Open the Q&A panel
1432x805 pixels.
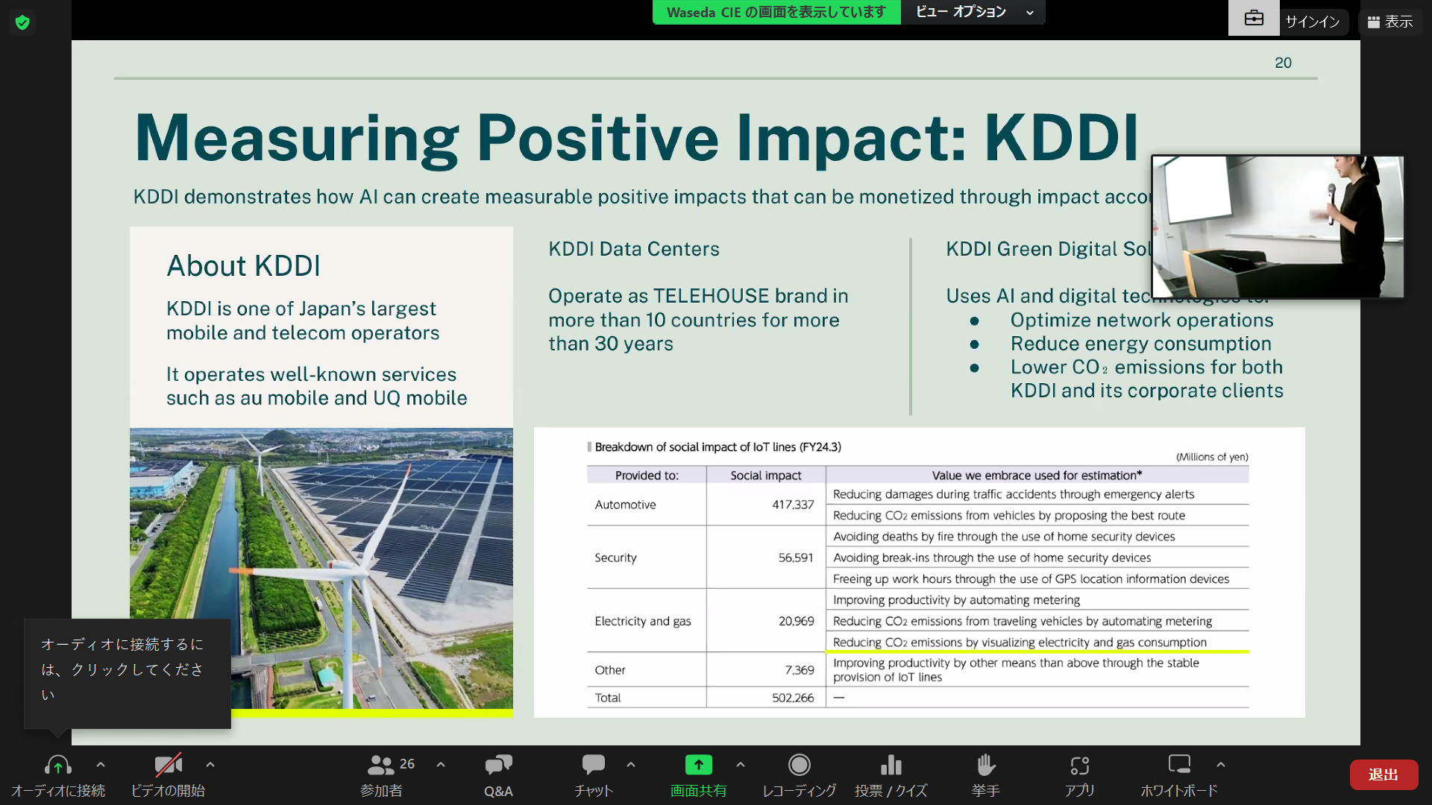(x=498, y=765)
